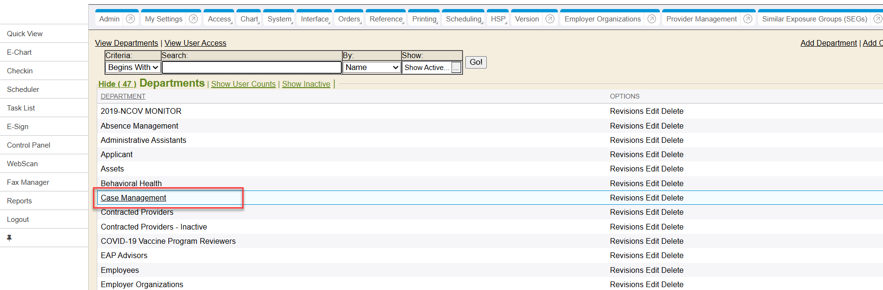Toggle Show User Counts

click(x=243, y=84)
